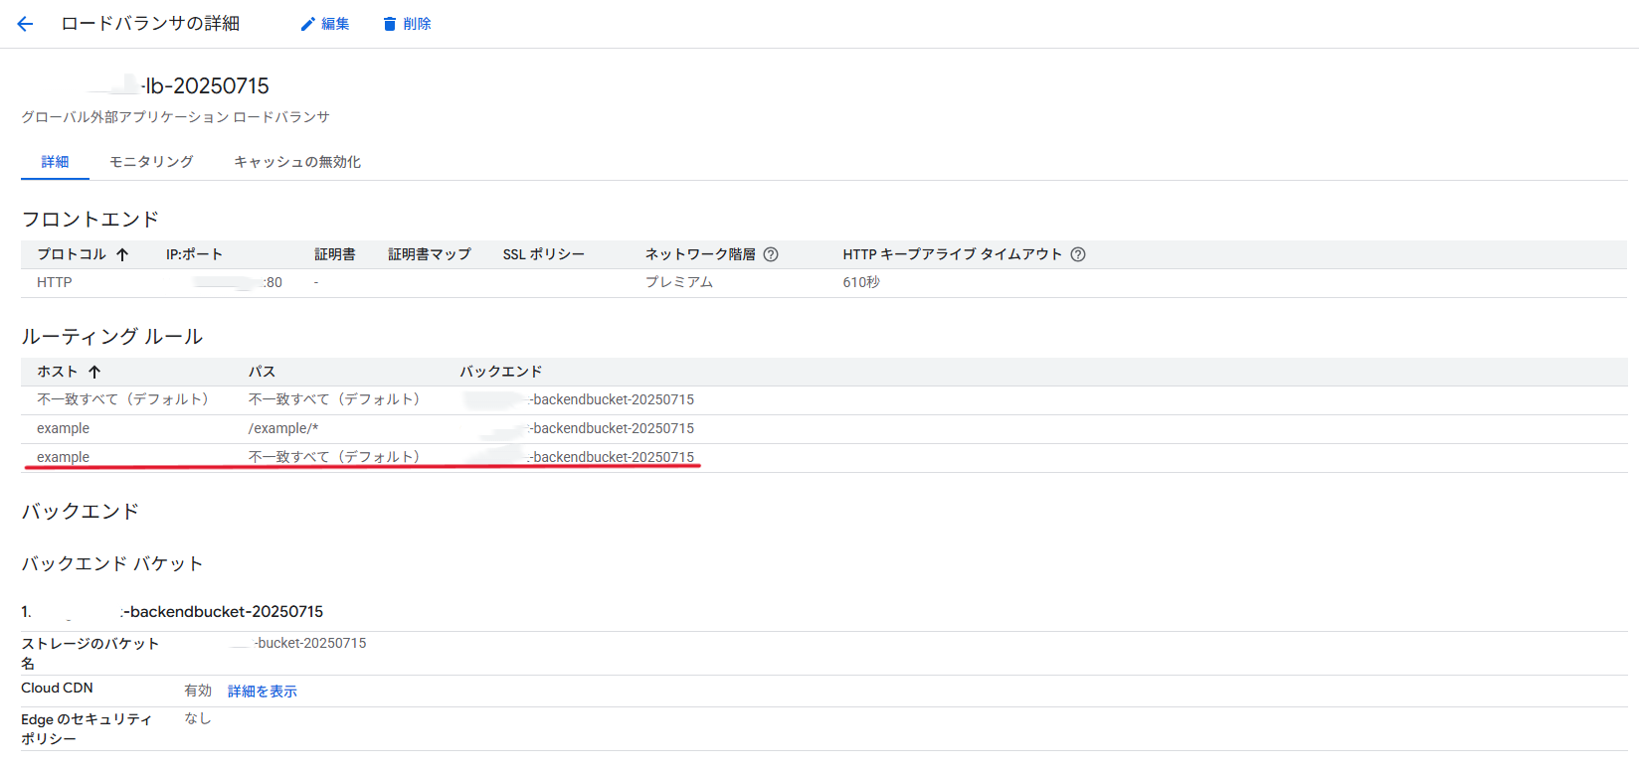Click the storage bucket name bucket-20250715

coord(298,643)
